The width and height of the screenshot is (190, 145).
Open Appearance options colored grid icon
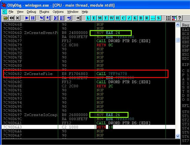pos(174,18)
